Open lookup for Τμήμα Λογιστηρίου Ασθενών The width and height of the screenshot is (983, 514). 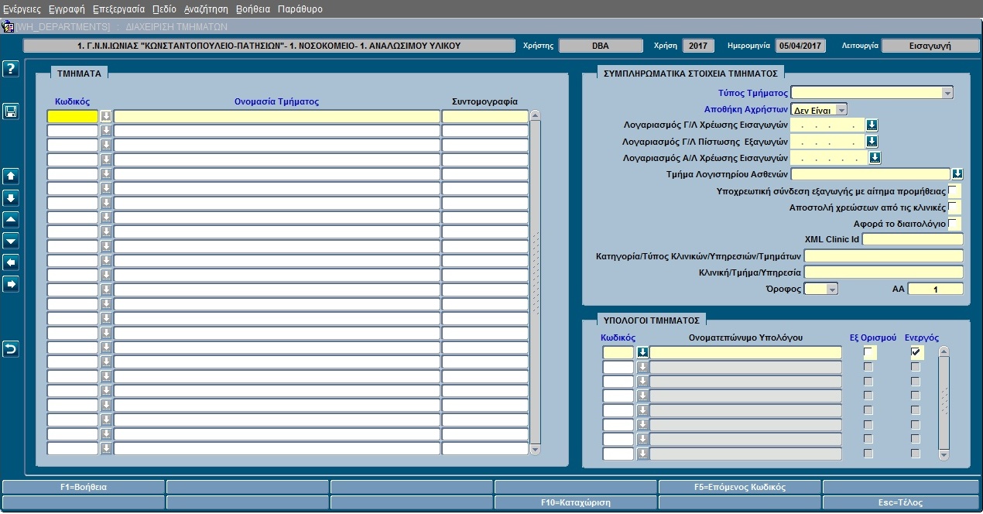(957, 174)
